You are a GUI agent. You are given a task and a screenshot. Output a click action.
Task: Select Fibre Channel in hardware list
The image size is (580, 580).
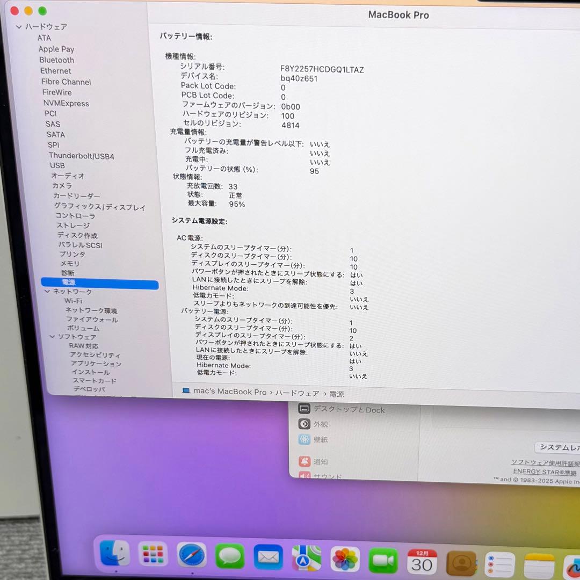[x=66, y=82]
